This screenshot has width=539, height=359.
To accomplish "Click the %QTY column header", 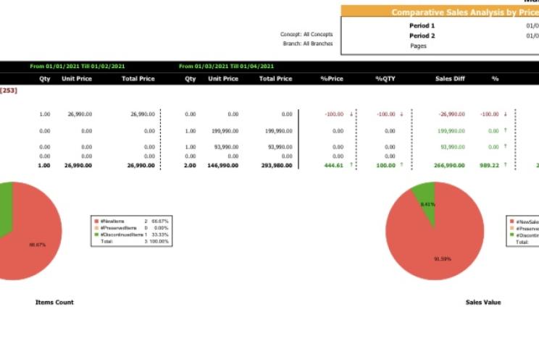I will point(385,79).
